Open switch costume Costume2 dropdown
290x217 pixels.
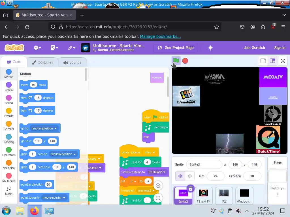tap(157, 172)
